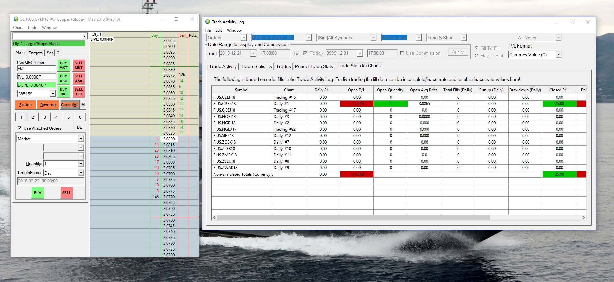Open the P/L Format Currency Value dropdown
The width and height of the screenshot is (614, 282).
[x=558, y=55]
